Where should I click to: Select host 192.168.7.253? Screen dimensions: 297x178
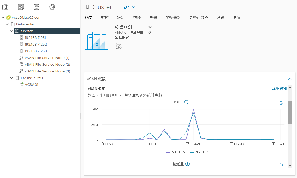(36, 51)
